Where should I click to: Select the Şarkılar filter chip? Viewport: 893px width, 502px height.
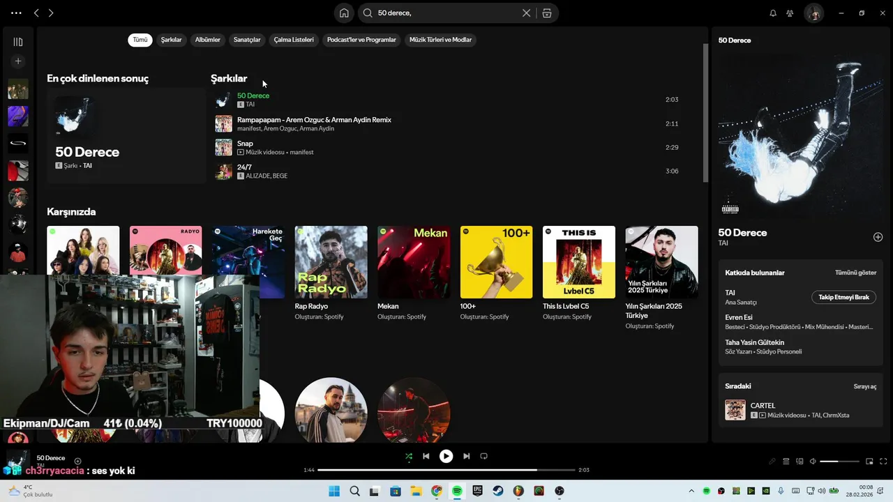tap(171, 40)
